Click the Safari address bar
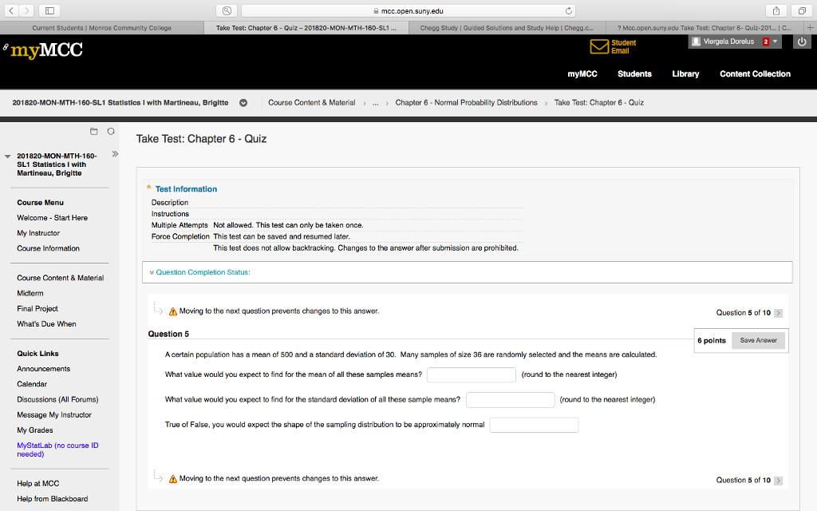817x511 pixels. 408,10
